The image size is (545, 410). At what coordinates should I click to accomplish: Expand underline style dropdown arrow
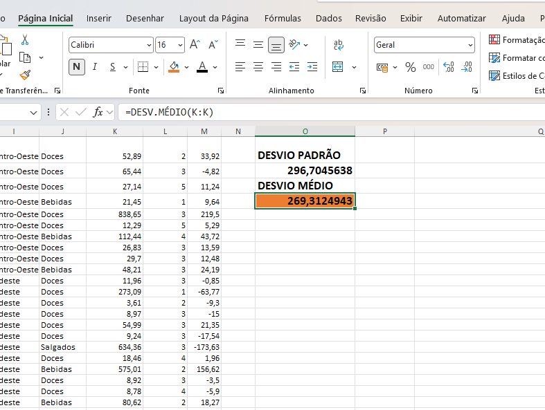(x=125, y=67)
